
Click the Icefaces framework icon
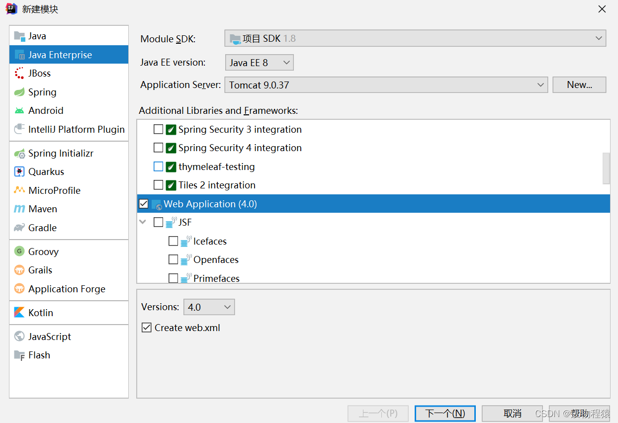point(186,241)
